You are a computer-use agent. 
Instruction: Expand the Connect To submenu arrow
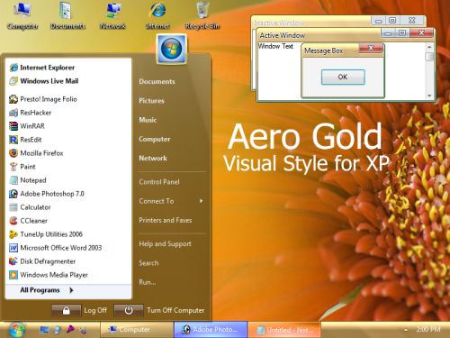point(202,201)
